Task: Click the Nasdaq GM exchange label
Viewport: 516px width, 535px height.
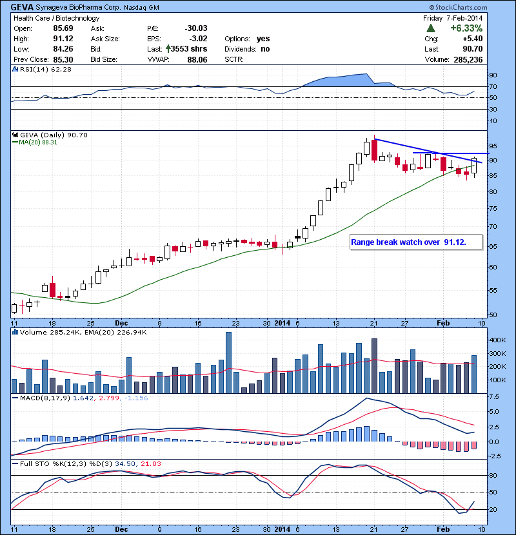Action: 141,8
